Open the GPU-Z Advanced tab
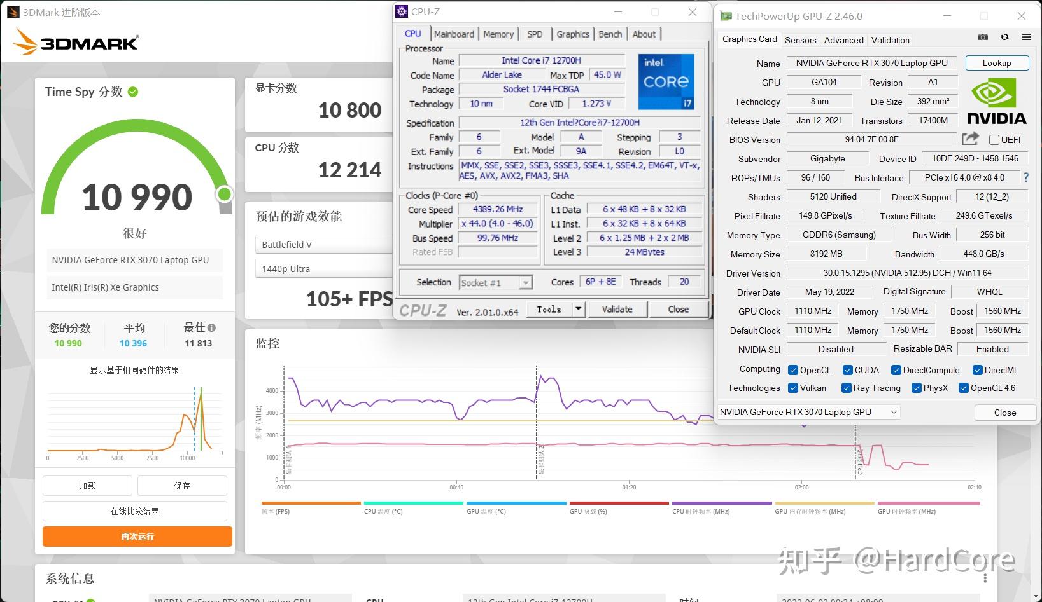 (843, 40)
